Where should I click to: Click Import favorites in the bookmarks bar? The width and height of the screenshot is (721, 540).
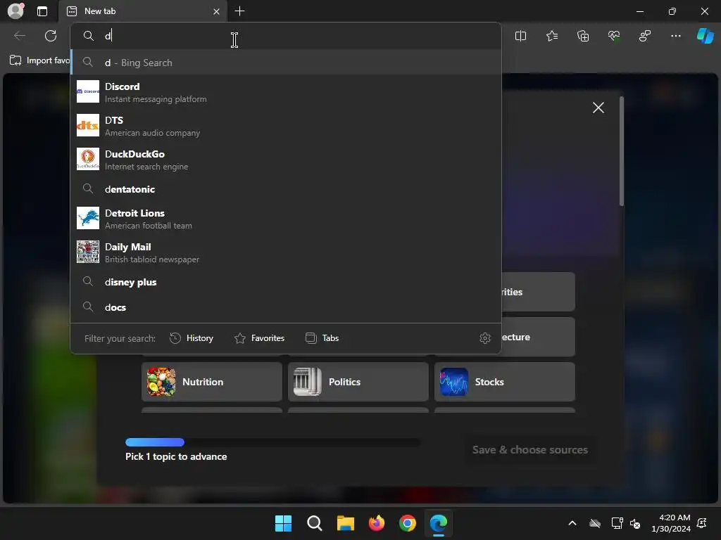tap(40, 60)
